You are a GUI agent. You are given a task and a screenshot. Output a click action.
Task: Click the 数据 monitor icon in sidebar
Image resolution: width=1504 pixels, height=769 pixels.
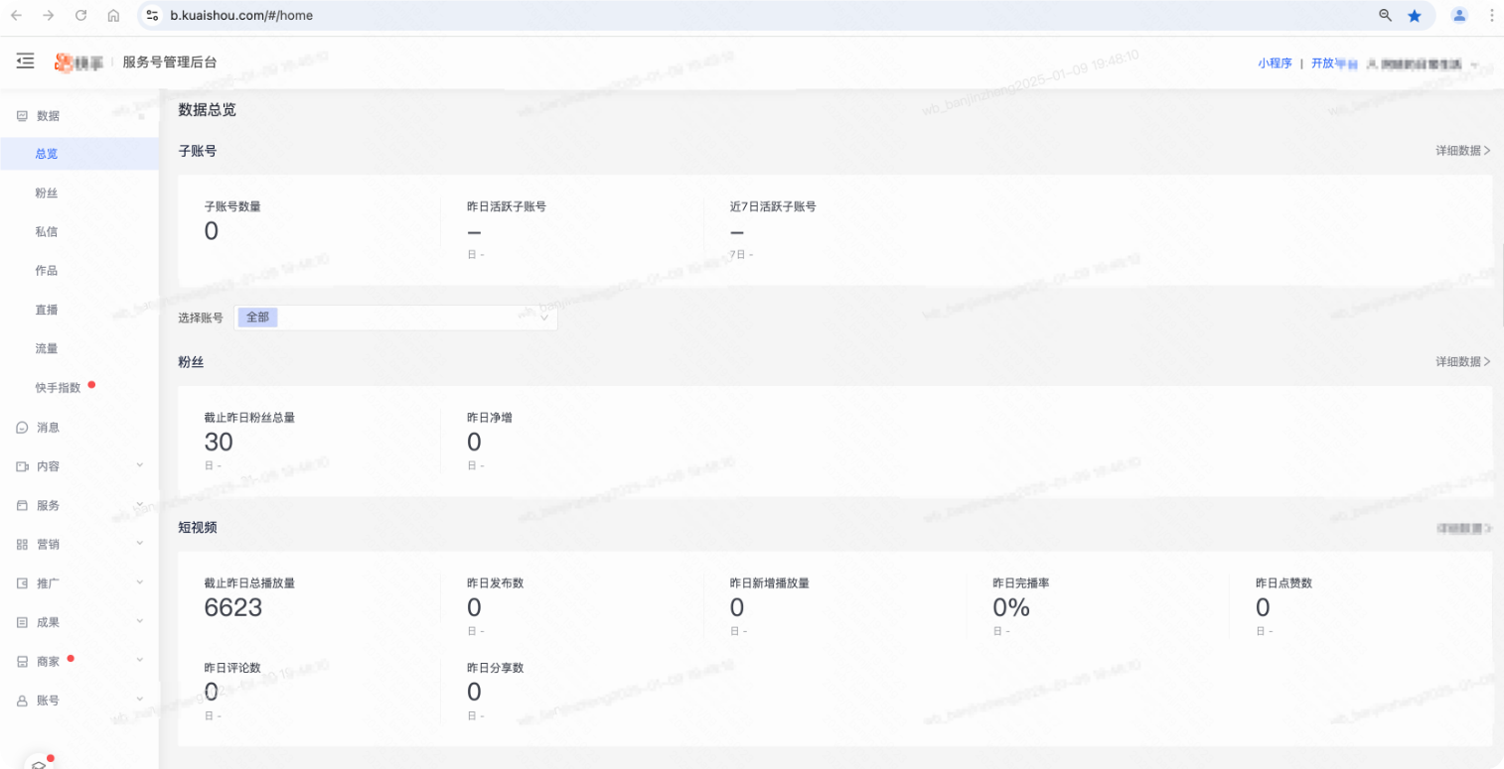tap(22, 116)
